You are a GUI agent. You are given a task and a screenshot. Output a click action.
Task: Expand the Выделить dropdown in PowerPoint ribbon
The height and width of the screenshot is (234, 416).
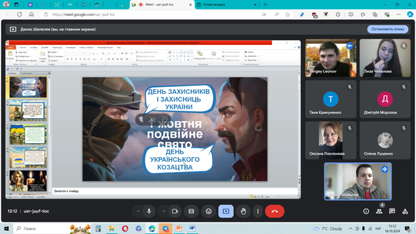pyautogui.click(x=251, y=60)
